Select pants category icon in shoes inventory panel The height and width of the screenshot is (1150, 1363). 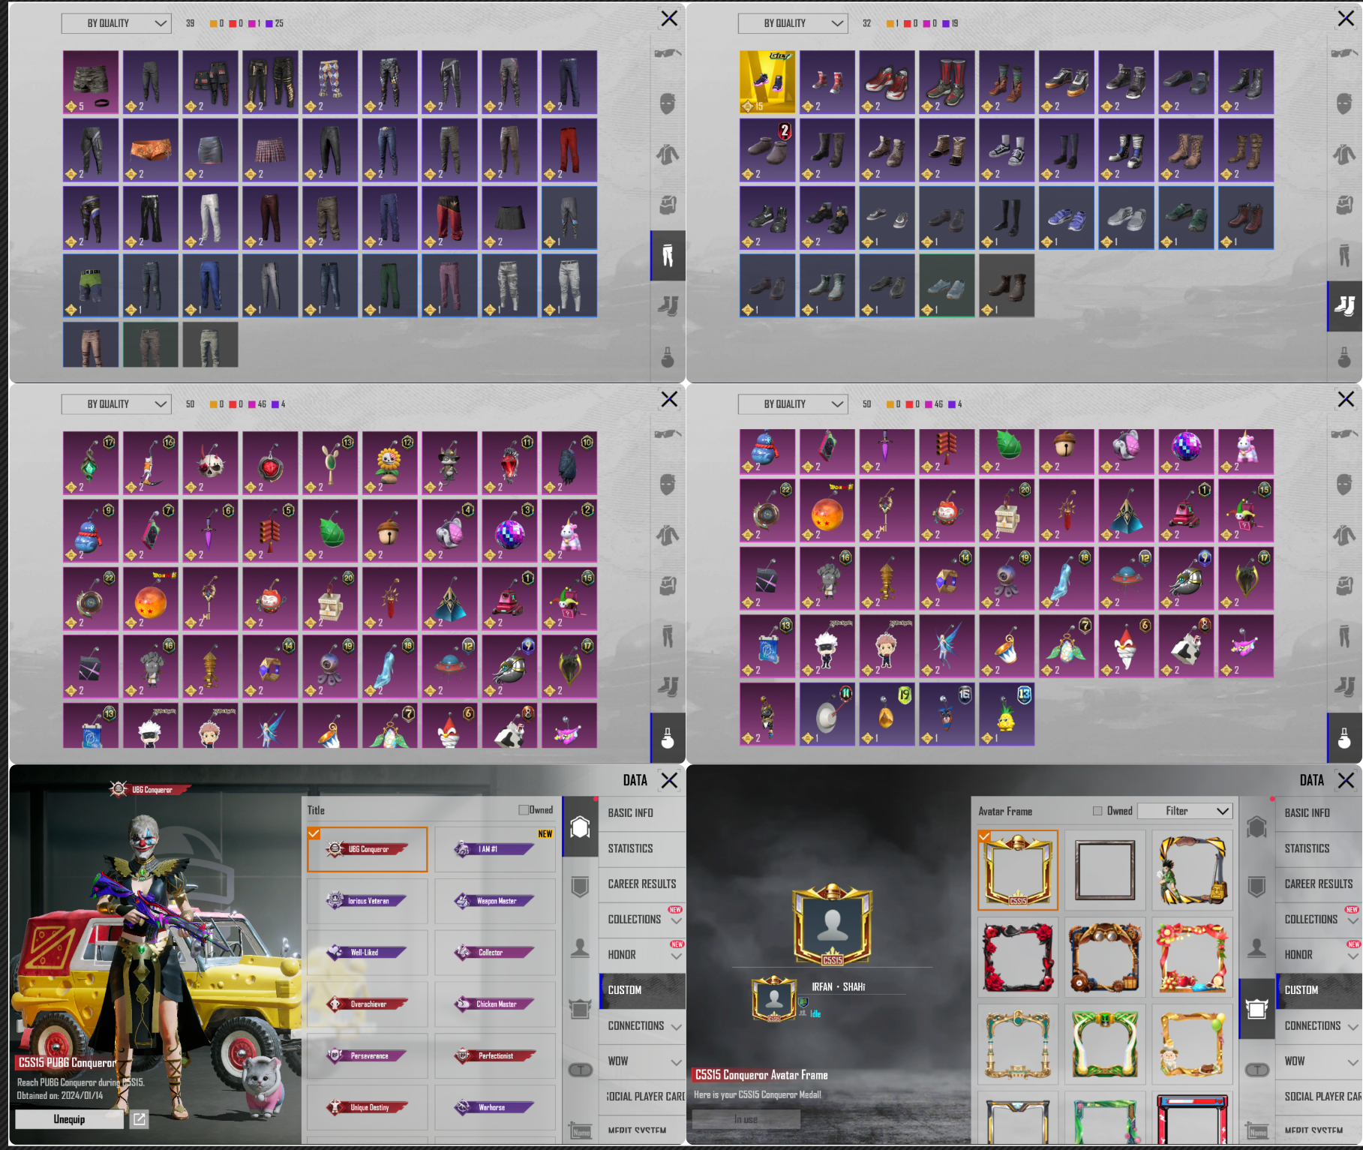point(1344,256)
